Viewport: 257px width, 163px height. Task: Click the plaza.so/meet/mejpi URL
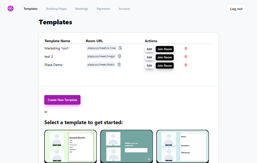coord(101,56)
